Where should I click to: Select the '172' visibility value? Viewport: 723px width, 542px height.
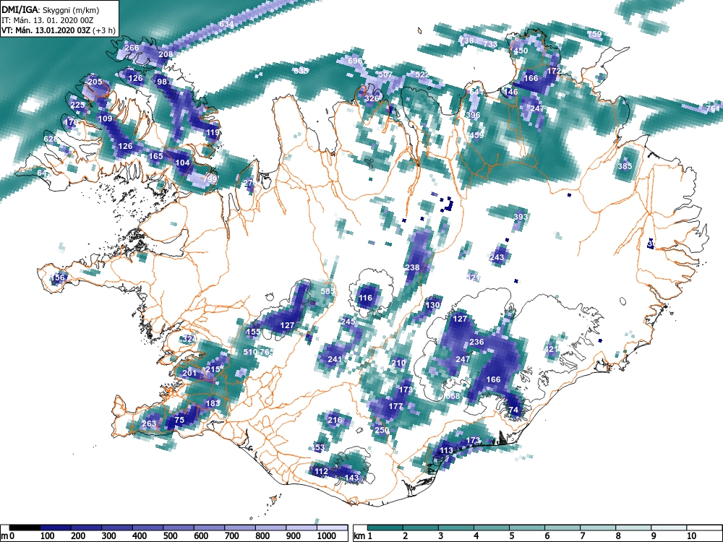[554, 71]
